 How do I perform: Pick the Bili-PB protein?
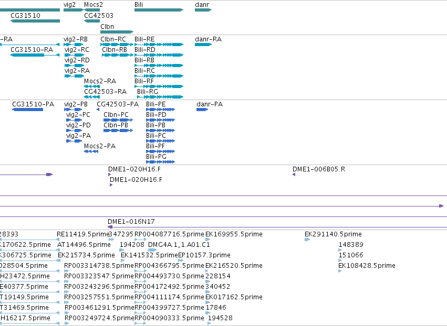click(161, 131)
